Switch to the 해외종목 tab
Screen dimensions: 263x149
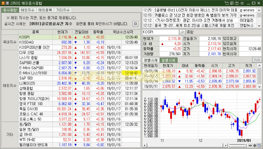tap(45, 10)
